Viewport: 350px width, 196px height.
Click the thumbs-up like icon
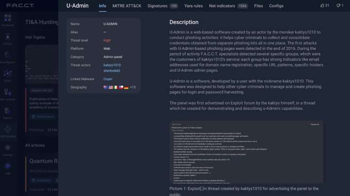(322, 5)
